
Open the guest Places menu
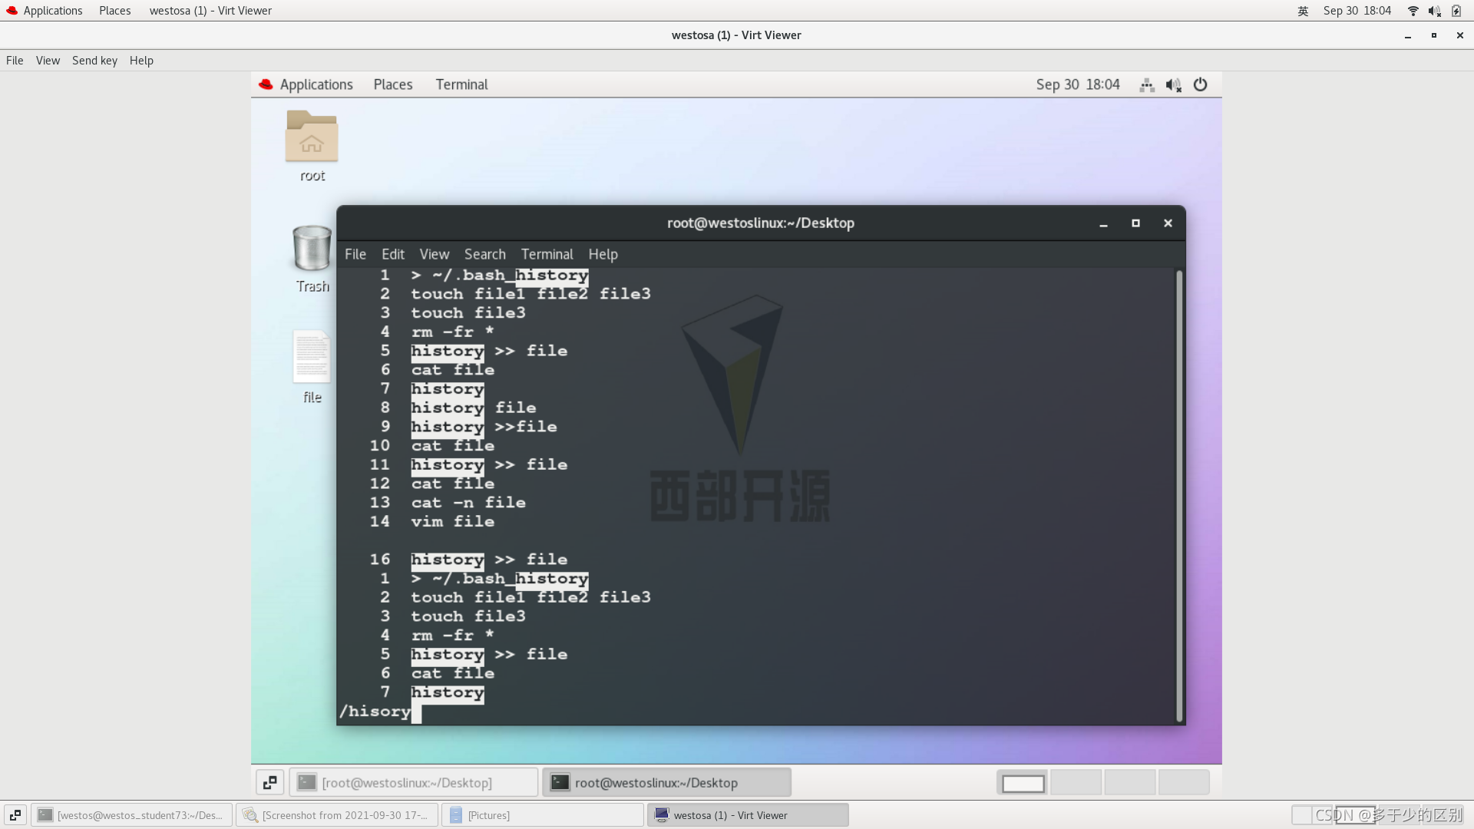[x=393, y=84]
